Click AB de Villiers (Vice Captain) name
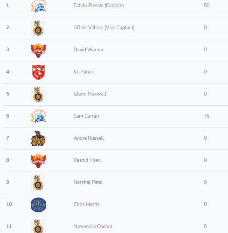228x233 pixels. (104, 27)
